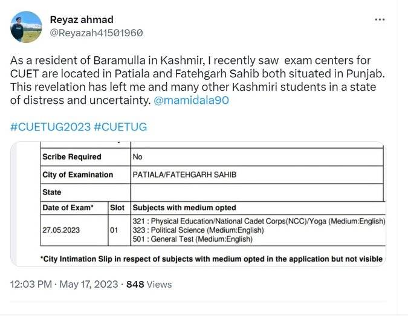
Task: Open the Reyaz ahmad display name link
Action: tap(81, 20)
